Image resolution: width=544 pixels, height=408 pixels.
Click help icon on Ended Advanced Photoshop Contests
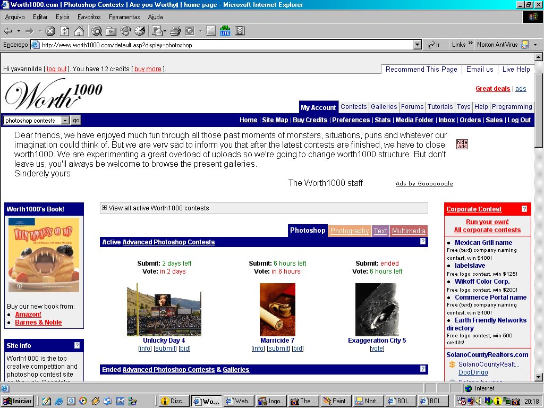coord(422,369)
